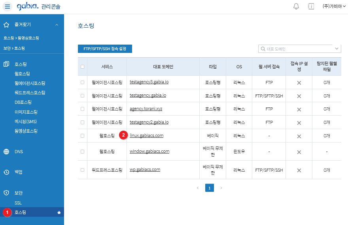Image resolution: width=348 pixels, height=225 pixels.
Task: Open linux.gabiacs.com domain link
Action: [x=146, y=135]
